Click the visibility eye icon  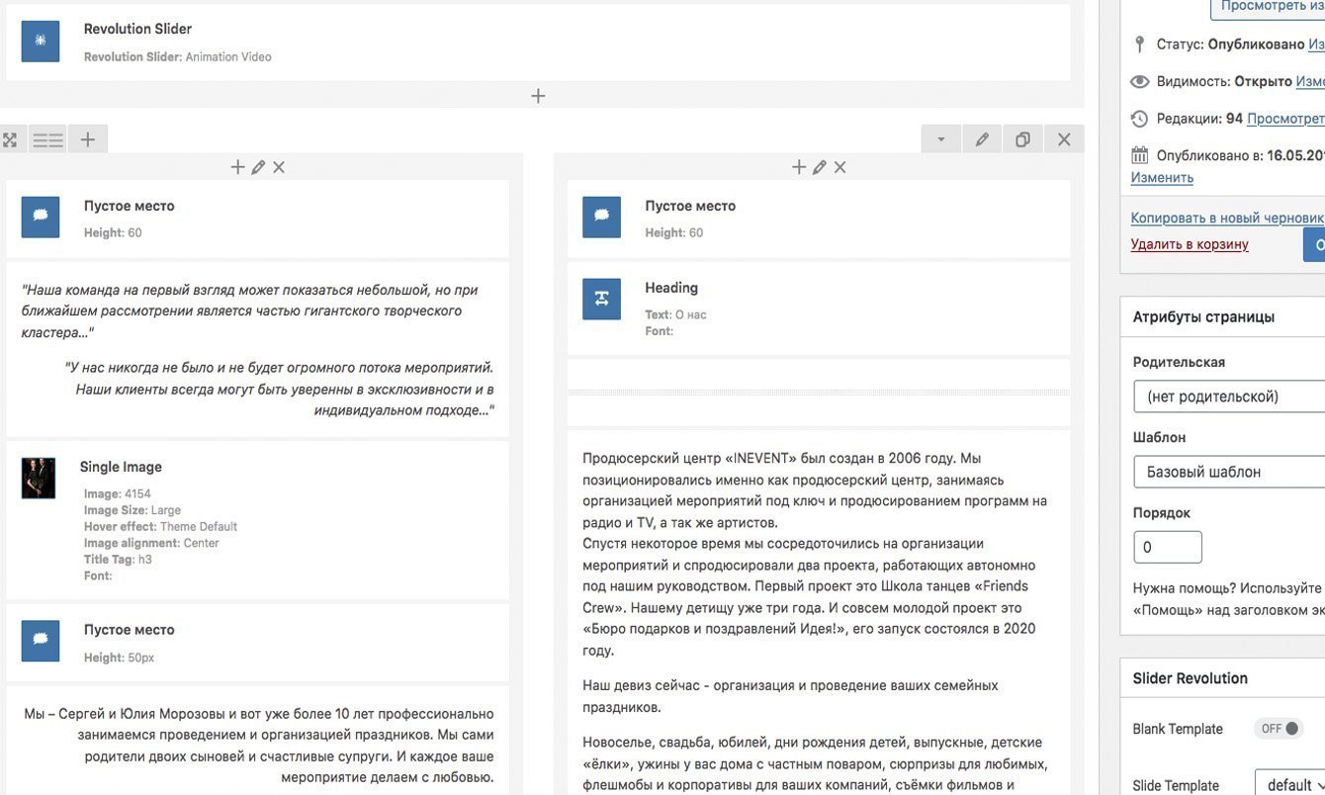pyautogui.click(x=1140, y=81)
